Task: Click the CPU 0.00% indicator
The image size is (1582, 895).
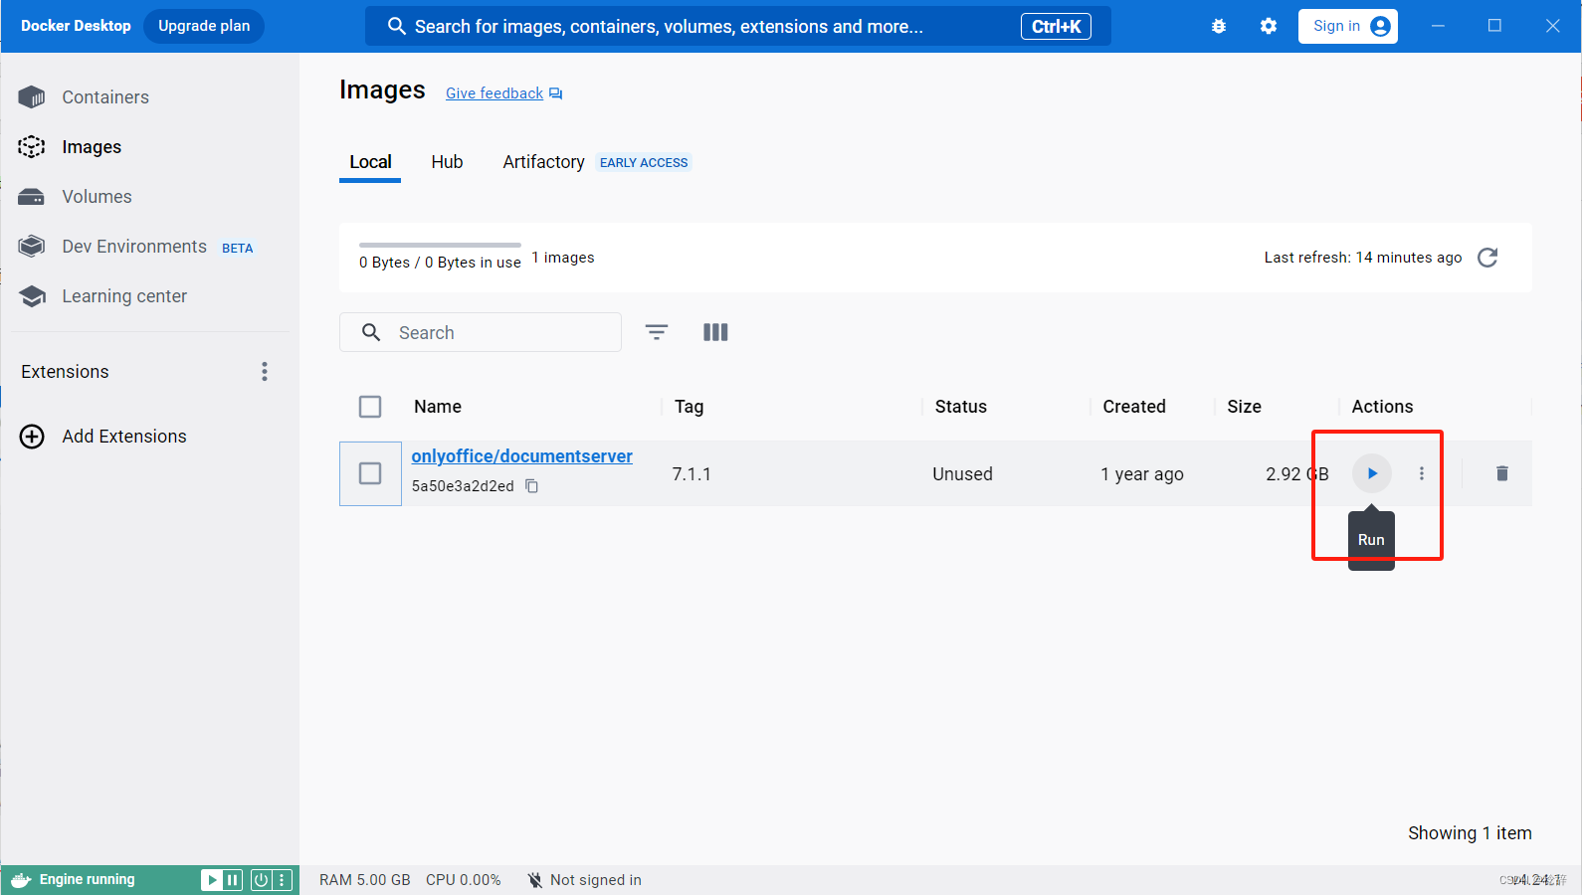Action: (x=464, y=880)
